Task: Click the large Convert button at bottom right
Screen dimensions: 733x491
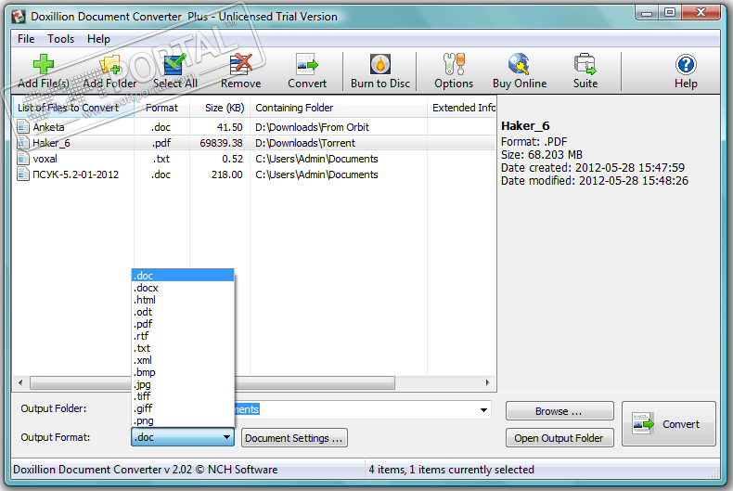Action: pos(669,424)
